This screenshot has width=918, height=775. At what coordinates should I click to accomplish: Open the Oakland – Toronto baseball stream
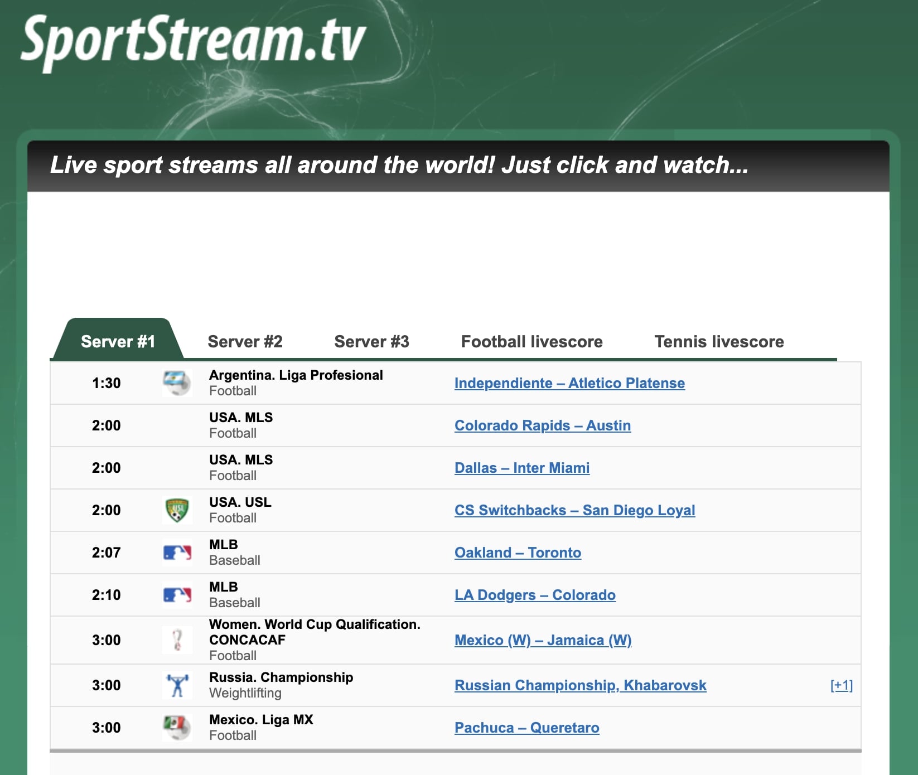518,552
